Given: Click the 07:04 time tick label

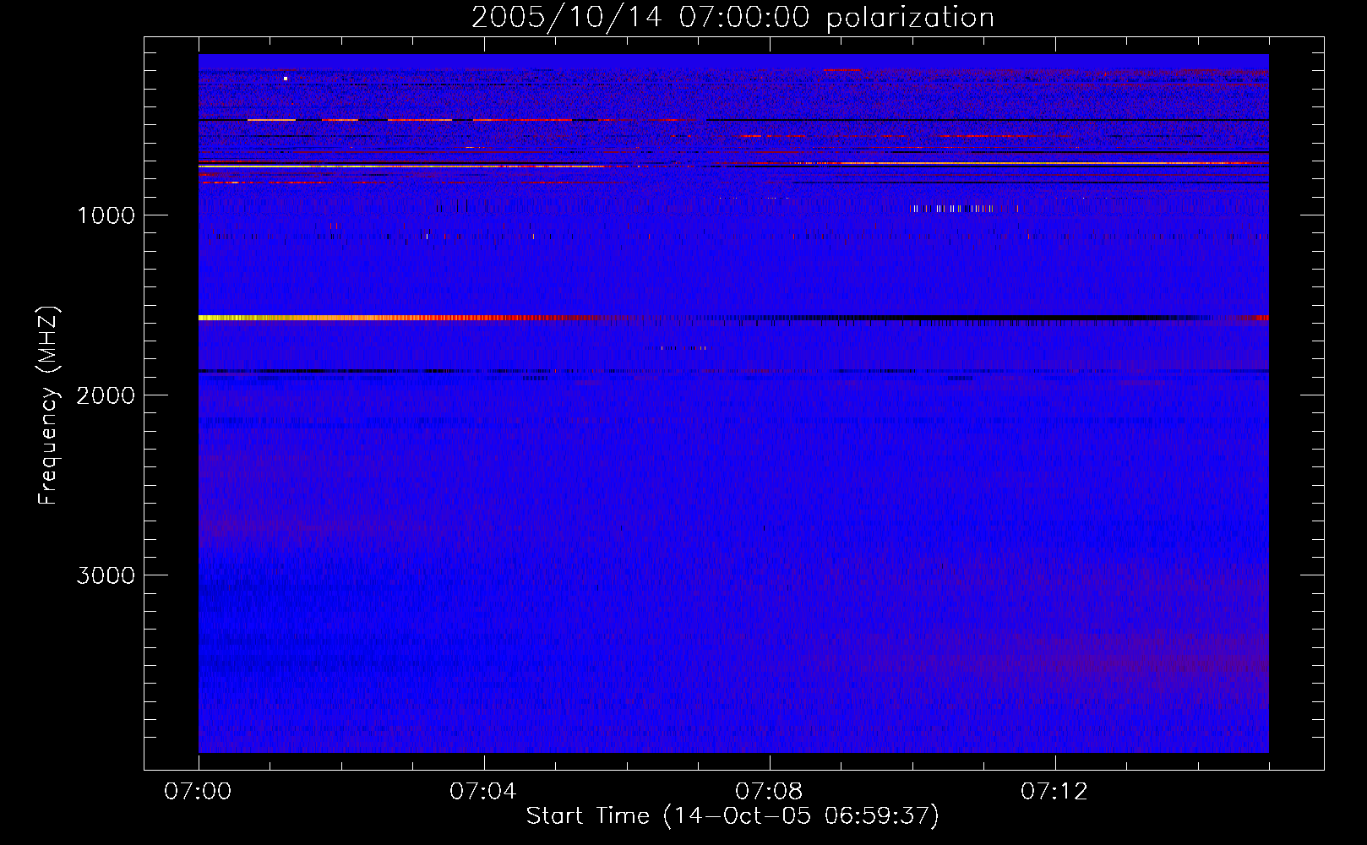Looking at the screenshot, I should [483, 792].
